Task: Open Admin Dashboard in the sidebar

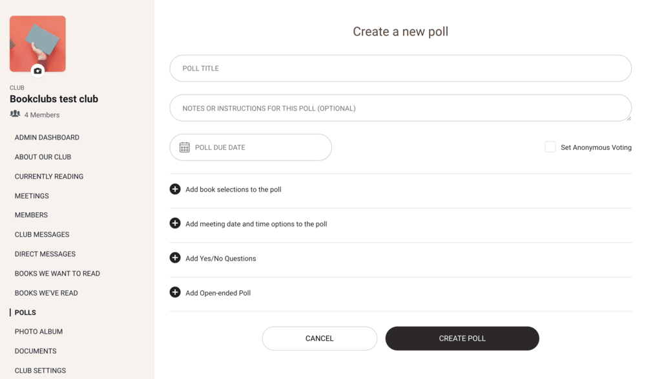Action: point(47,137)
